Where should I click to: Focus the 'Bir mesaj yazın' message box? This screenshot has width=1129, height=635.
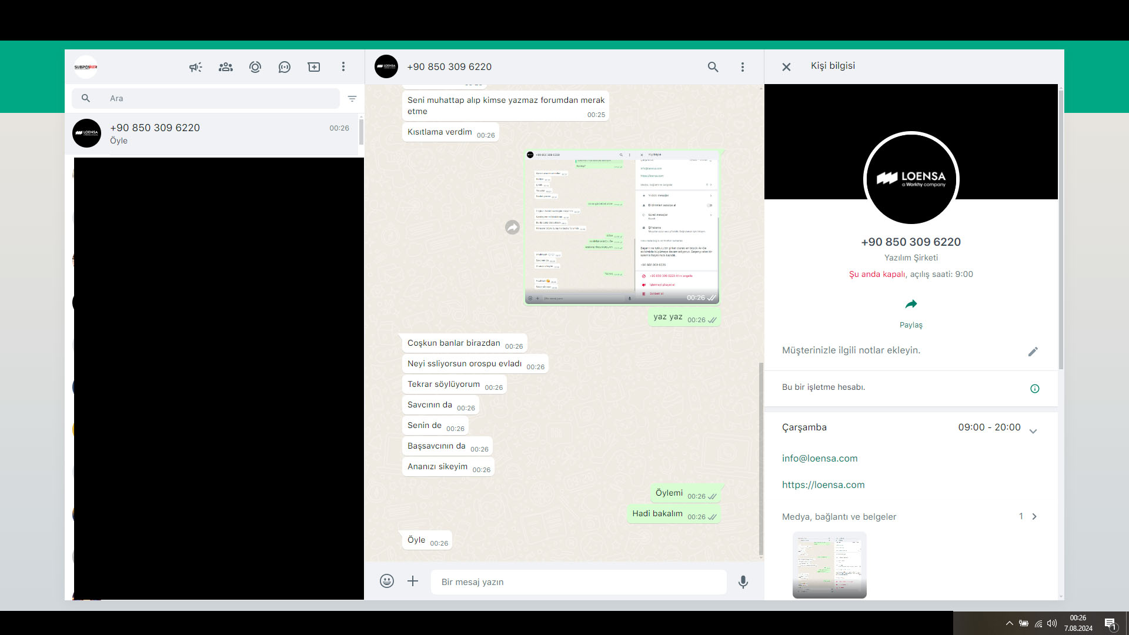579,582
